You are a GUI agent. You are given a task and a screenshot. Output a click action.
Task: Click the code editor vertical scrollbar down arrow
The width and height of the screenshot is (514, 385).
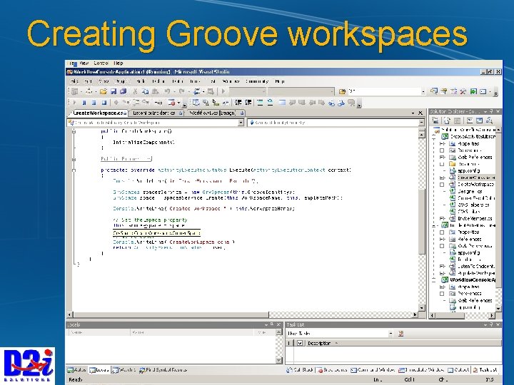[x=422, y=308]
